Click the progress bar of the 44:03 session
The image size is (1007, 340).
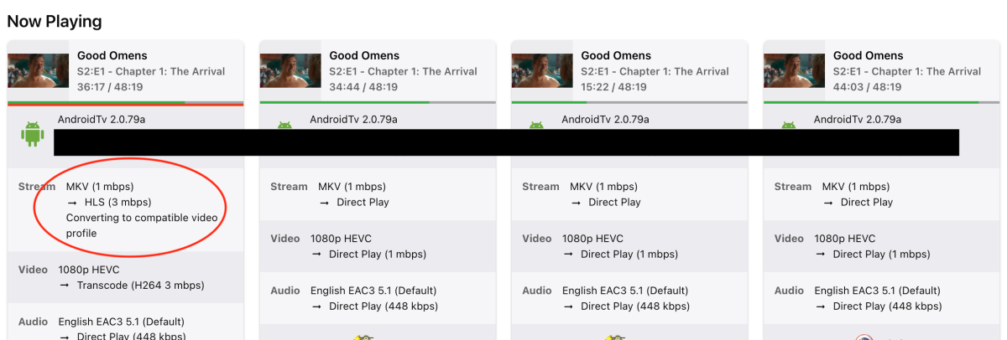pyautogui.click(x=881, y=102)
